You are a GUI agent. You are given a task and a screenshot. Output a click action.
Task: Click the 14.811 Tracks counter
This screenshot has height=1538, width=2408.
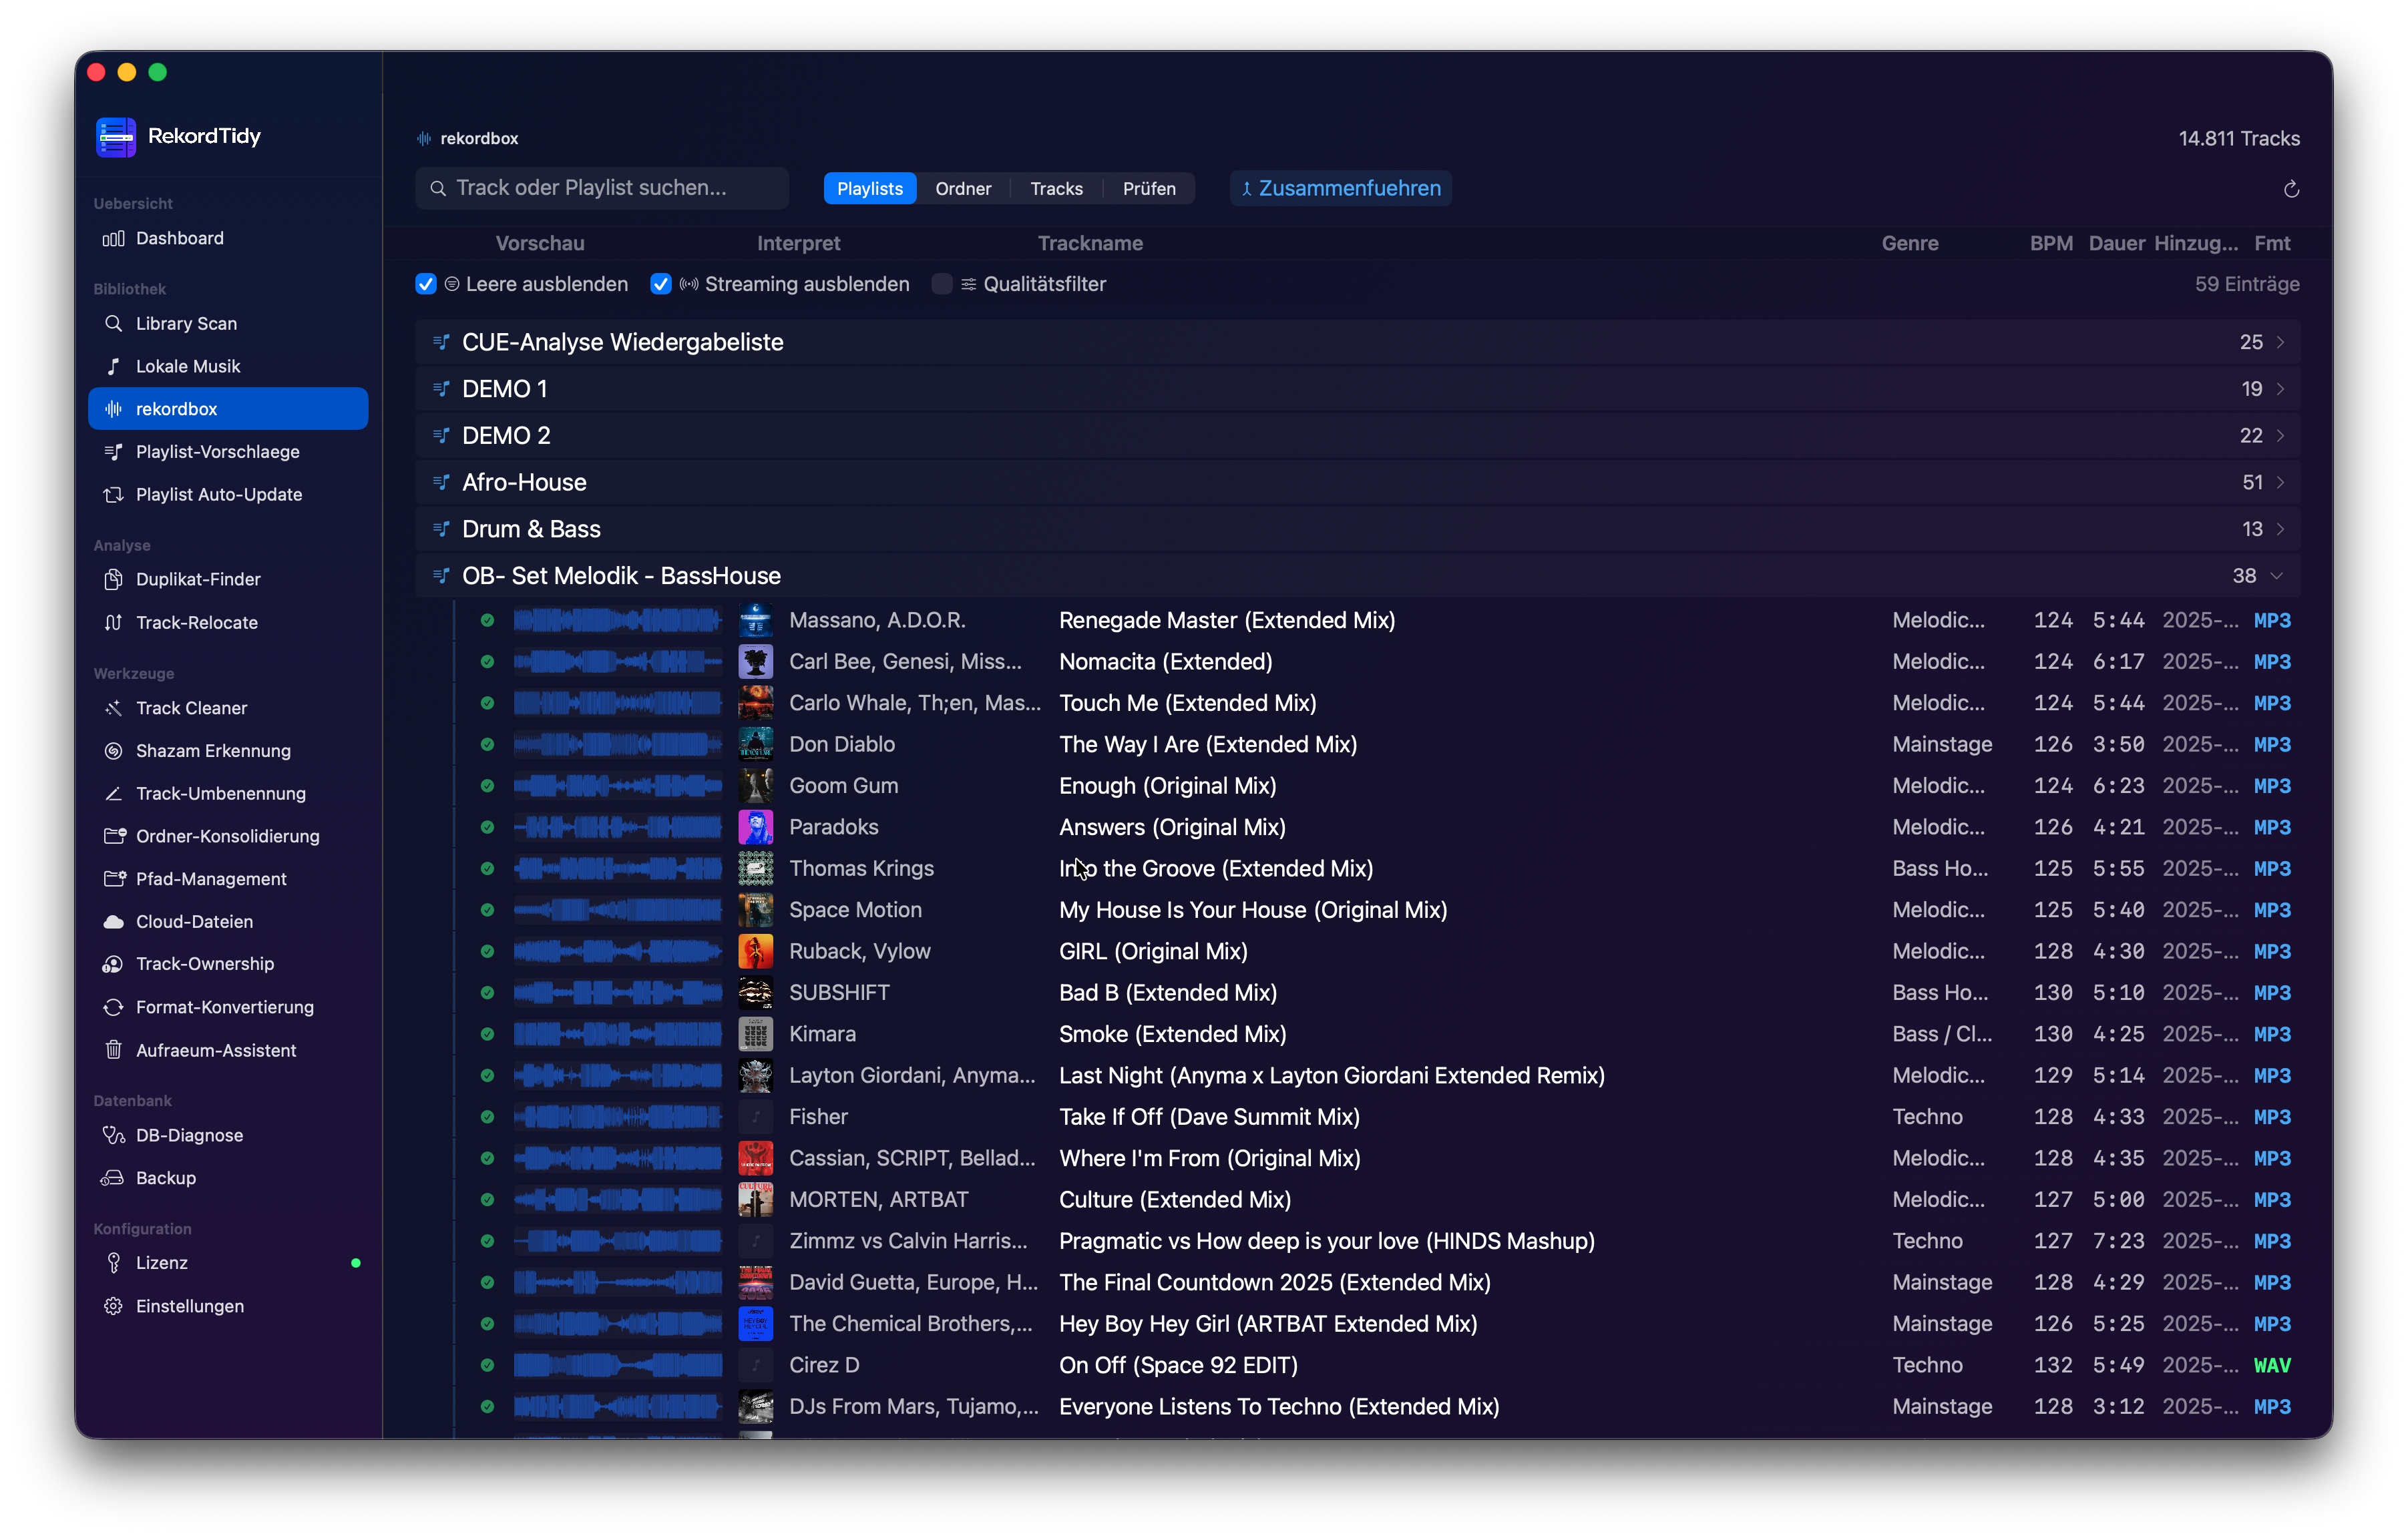point(2239,139)
